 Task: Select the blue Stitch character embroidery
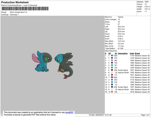42,62
